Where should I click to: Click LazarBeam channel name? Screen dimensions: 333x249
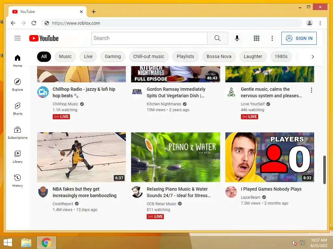tap(250, 197)
